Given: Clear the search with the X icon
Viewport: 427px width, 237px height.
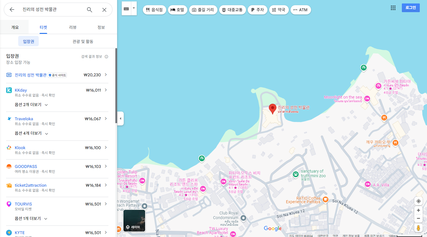Looking at the screenshot, I should [104, 10].
